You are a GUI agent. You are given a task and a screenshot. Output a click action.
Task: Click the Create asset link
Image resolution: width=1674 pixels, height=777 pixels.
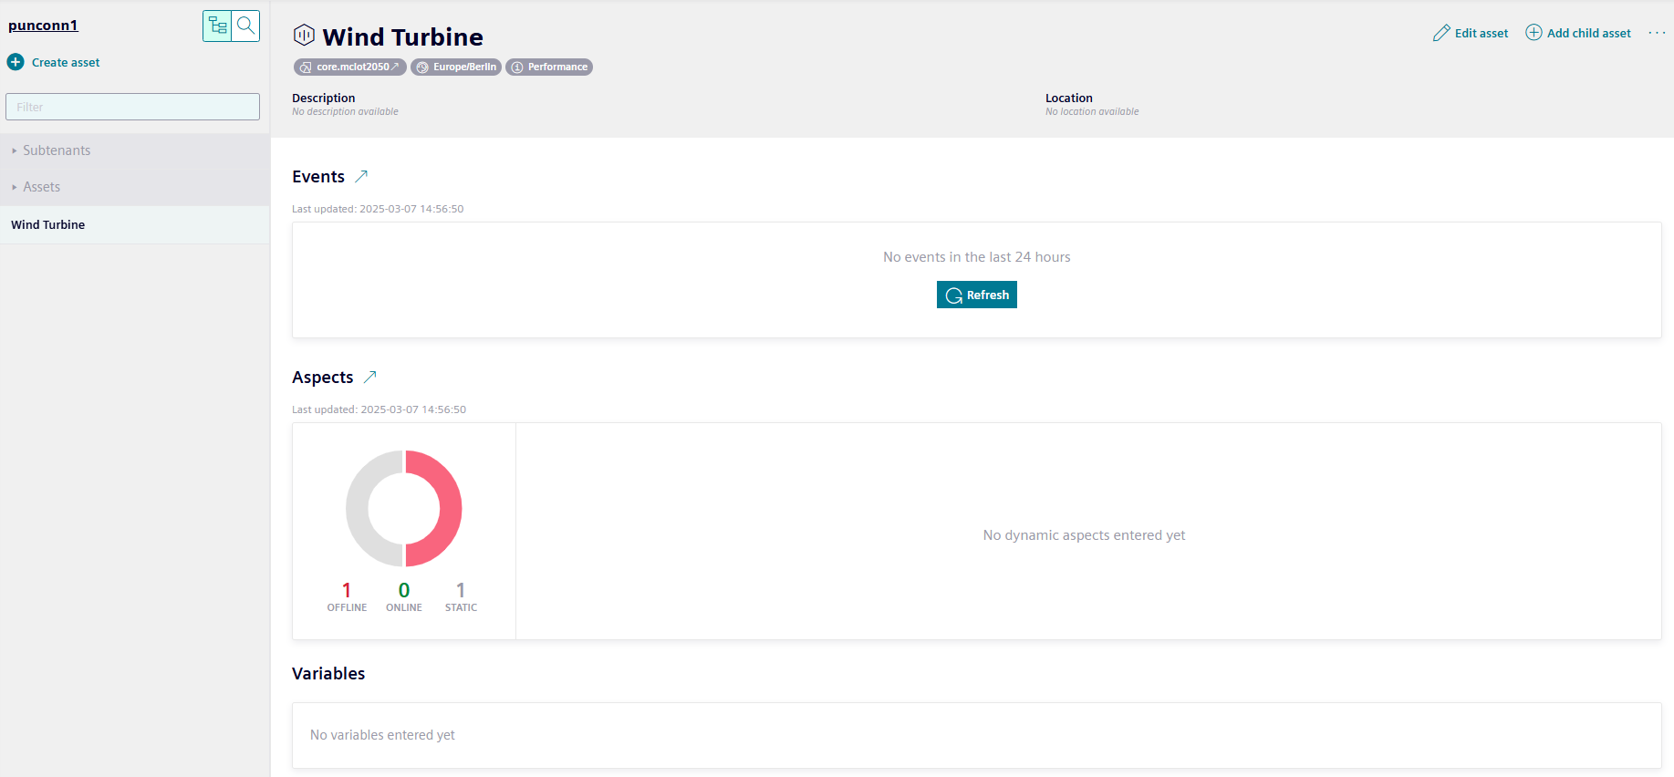(66, 62)
